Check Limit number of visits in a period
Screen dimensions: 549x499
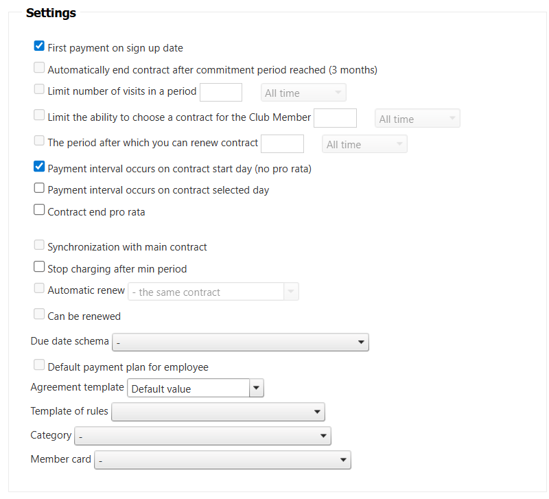39,89
